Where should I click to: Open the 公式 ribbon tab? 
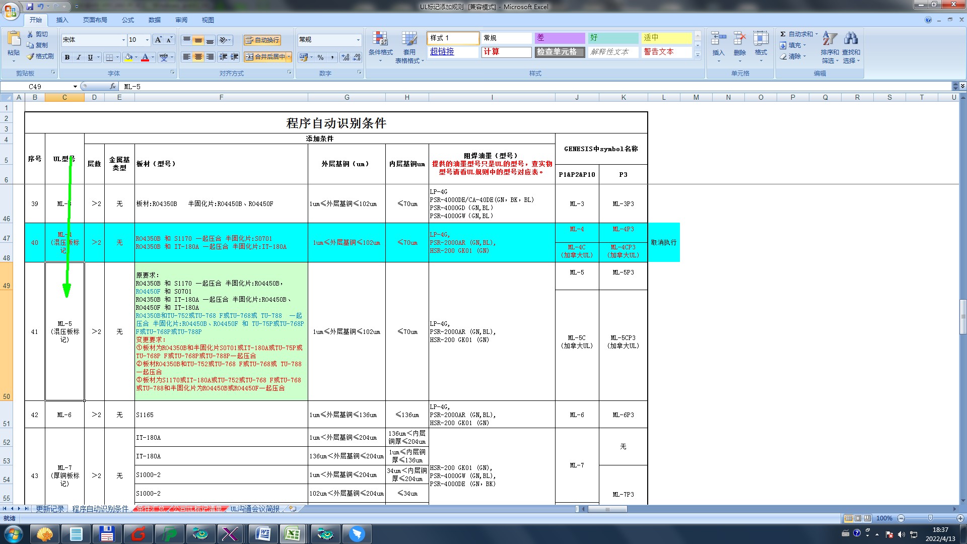(128, 20)
